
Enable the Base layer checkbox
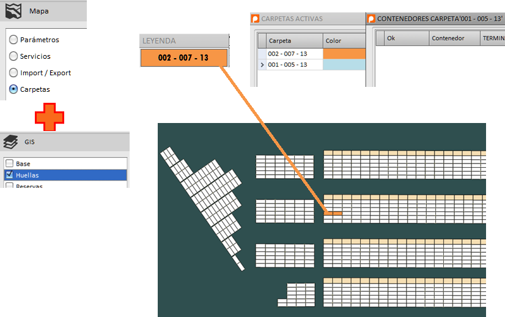pyautogui.click(x=9, y=164)
